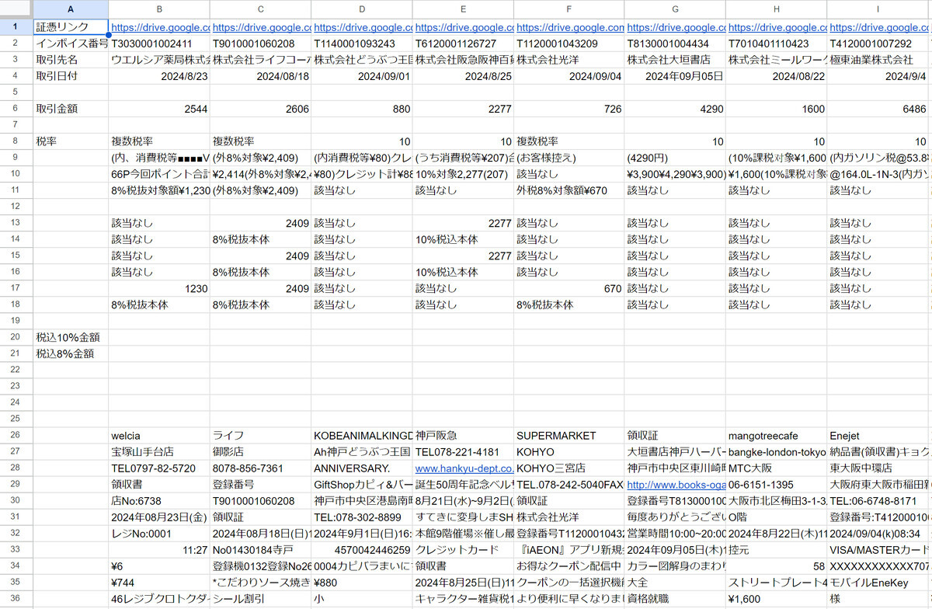This screenshot has width=932, height=609.
Task: Click the TEL0797-82-5720 cell
Action: click(x=159, y=468)
